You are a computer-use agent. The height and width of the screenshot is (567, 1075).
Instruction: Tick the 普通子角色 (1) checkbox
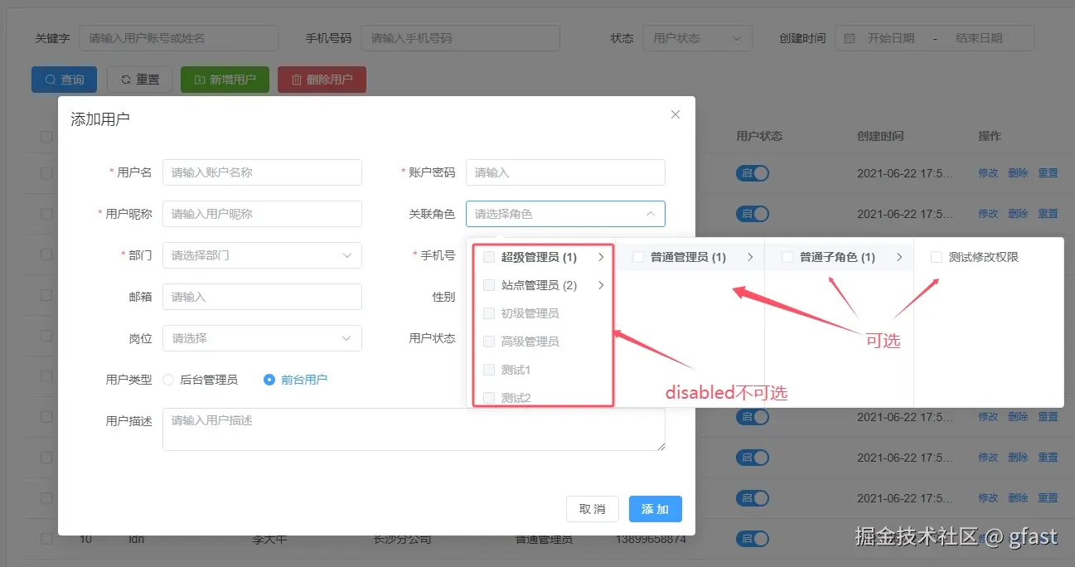787,257
